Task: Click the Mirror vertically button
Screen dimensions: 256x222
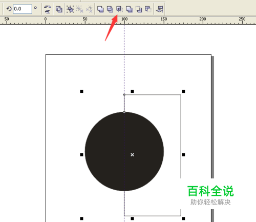Action: (48, 11)
